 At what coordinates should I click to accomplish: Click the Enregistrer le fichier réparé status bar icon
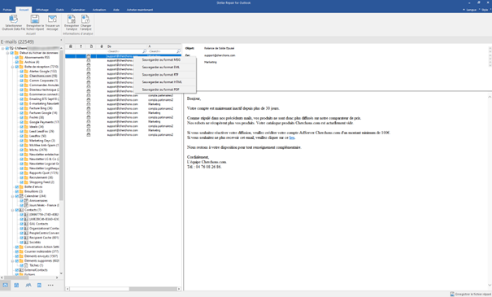click(452, 295)
